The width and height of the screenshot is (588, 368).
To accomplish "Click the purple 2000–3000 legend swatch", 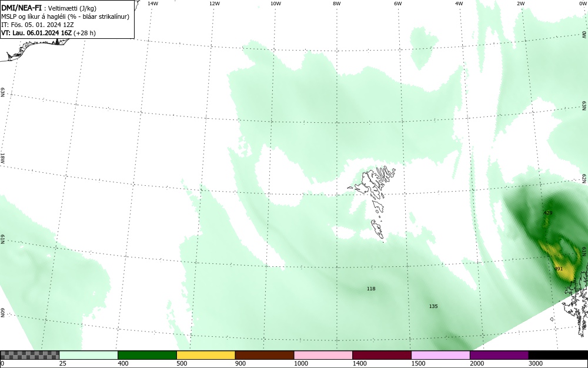I will (499, 355).
